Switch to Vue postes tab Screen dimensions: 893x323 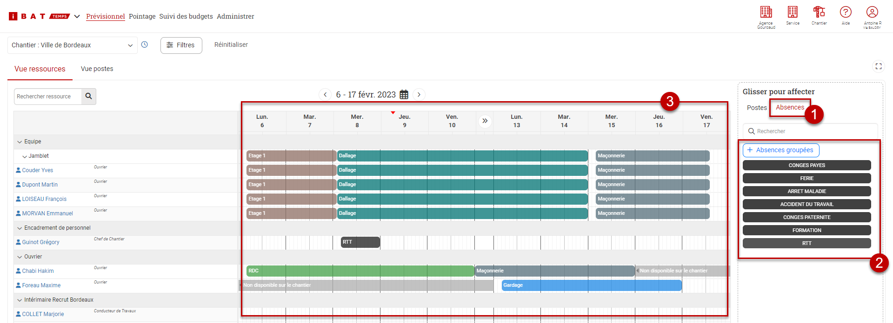(x=97, y=69)
